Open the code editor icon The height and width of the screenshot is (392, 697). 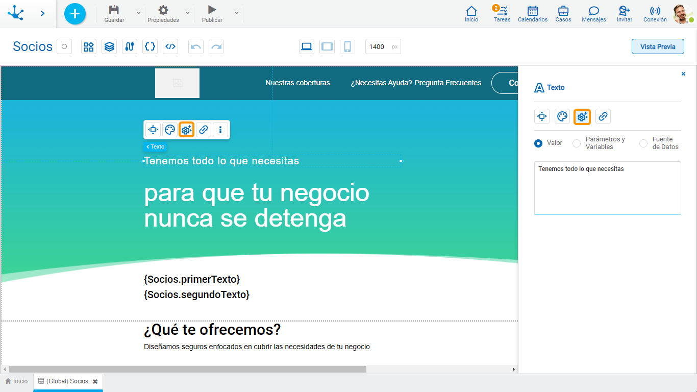click(x=170, y=46)
